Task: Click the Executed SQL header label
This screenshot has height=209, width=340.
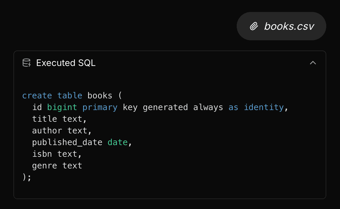Action: click(66, 63)
